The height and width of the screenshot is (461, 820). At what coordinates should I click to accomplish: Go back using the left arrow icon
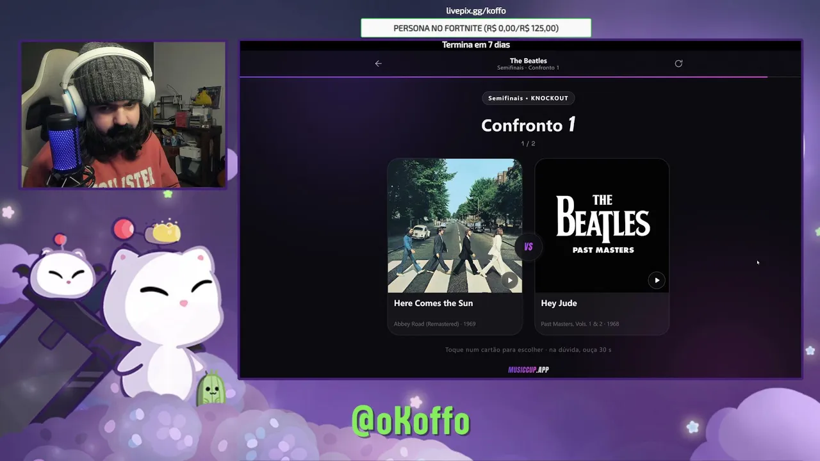pos(378,63)
